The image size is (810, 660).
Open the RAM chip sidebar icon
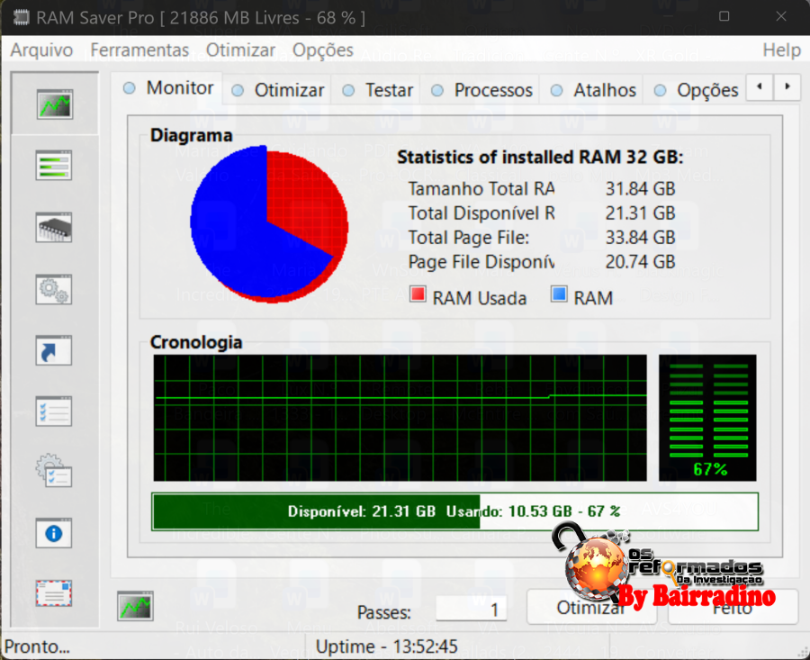coord(54,228)
